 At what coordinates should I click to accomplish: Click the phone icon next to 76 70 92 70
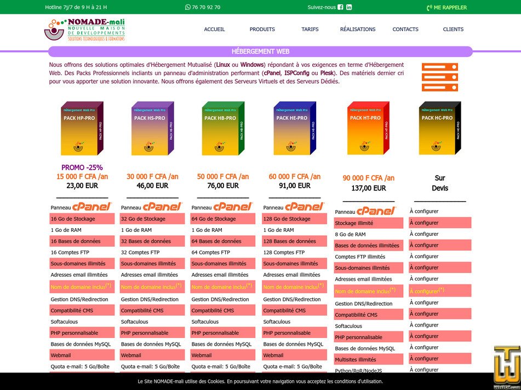click(188, 7)
